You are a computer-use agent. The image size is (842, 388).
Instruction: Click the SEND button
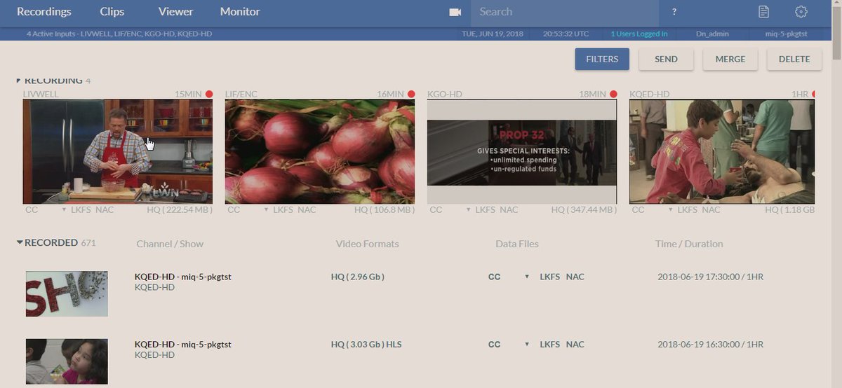pos(666,60)
